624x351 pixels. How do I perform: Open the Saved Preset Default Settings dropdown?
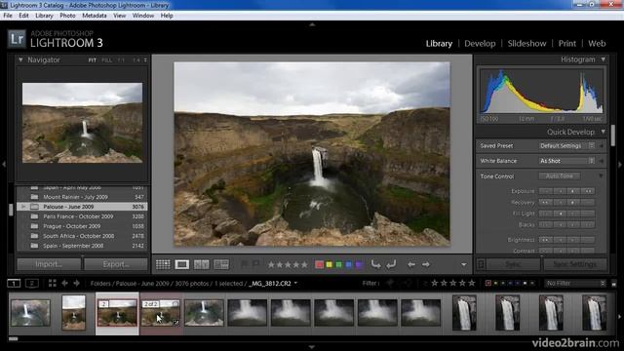566,145
